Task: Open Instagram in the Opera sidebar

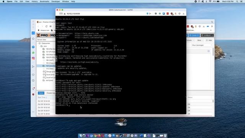Action: [33, 58]
